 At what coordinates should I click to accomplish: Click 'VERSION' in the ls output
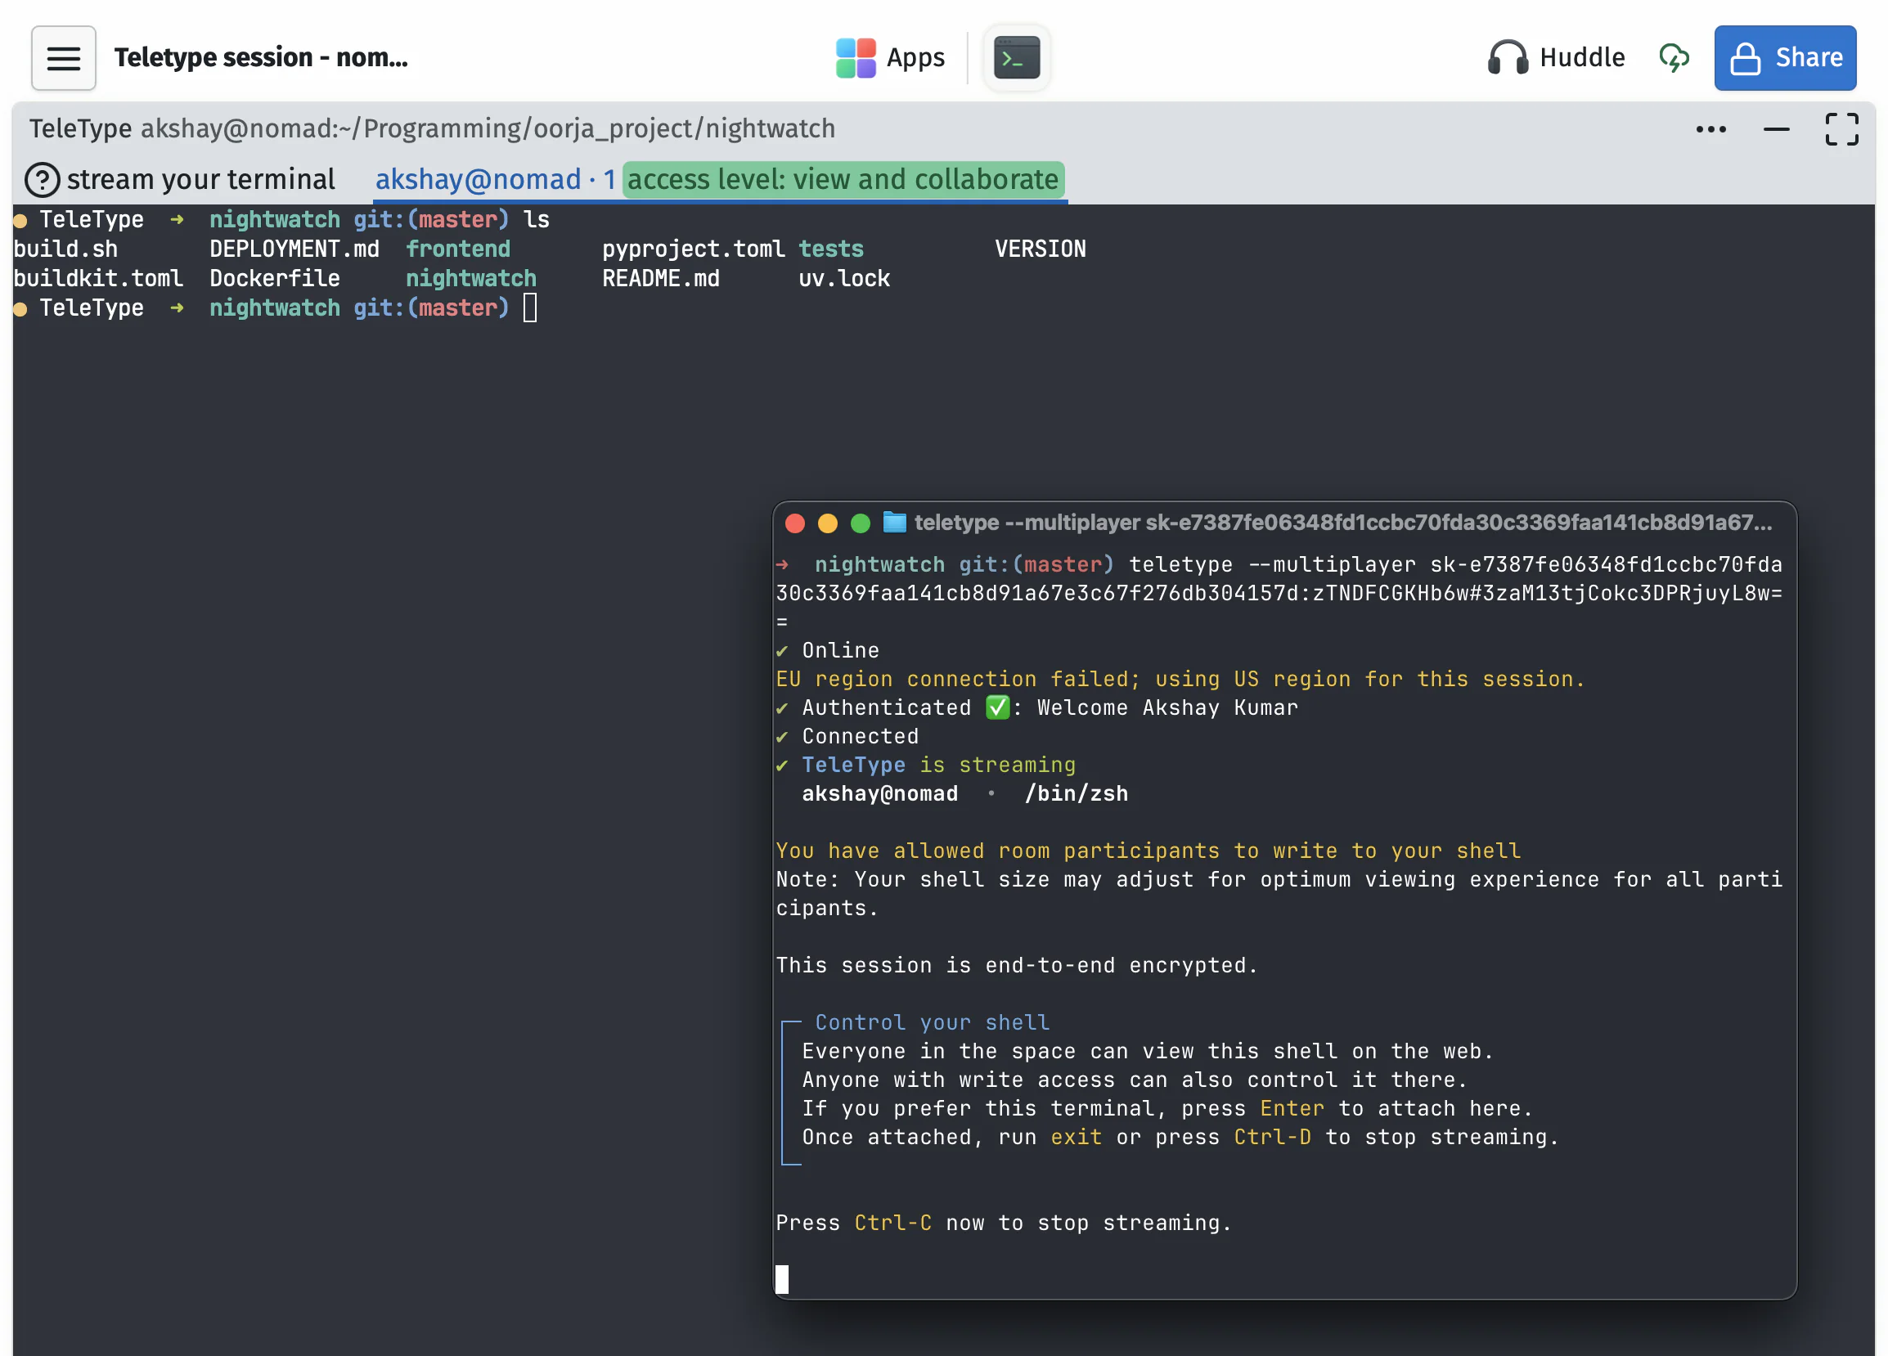tap(1040, 249)
